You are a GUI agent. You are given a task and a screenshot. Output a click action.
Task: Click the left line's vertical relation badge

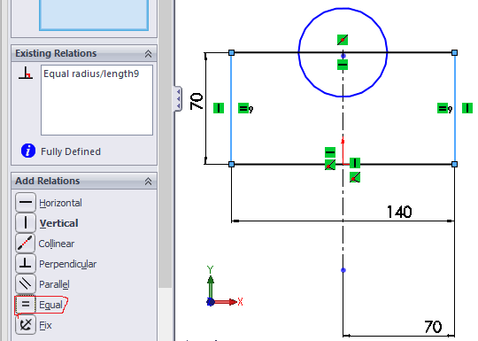[219, 108]
